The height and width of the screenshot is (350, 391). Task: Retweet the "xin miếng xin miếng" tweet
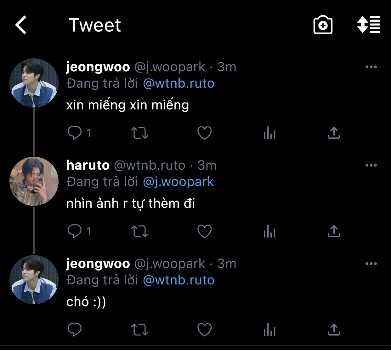[x=139, y=133]
